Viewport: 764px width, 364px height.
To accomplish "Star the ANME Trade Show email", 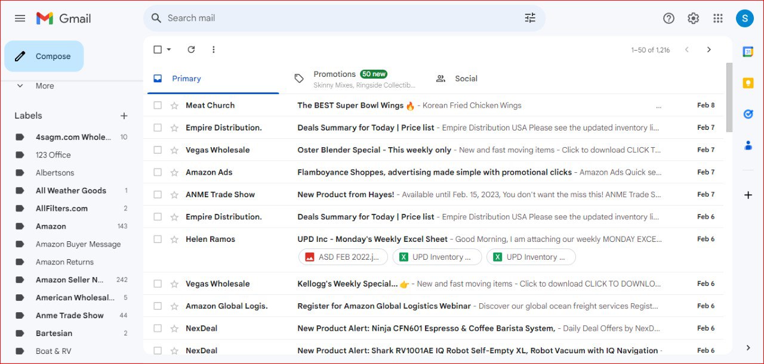I will click(174, 194).
